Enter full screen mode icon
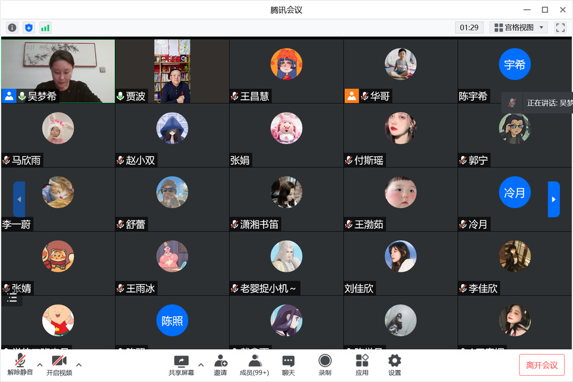 [560, 28]
